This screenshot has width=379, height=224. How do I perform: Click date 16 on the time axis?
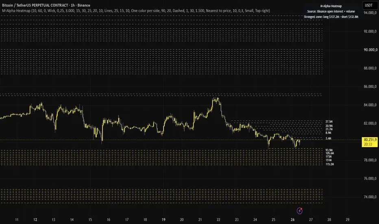[108, 220]
